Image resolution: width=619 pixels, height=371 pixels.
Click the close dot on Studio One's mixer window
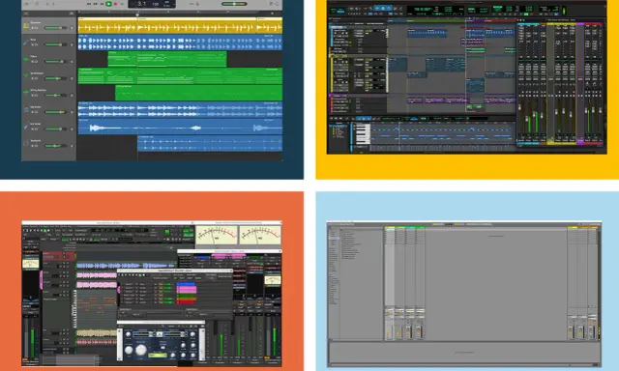pyautogui.click(x=519, y=20)
